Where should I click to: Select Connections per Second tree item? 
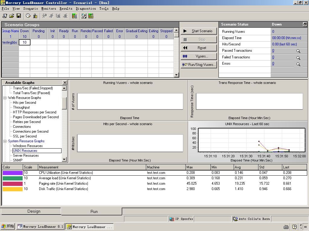[x=30, y=131]
